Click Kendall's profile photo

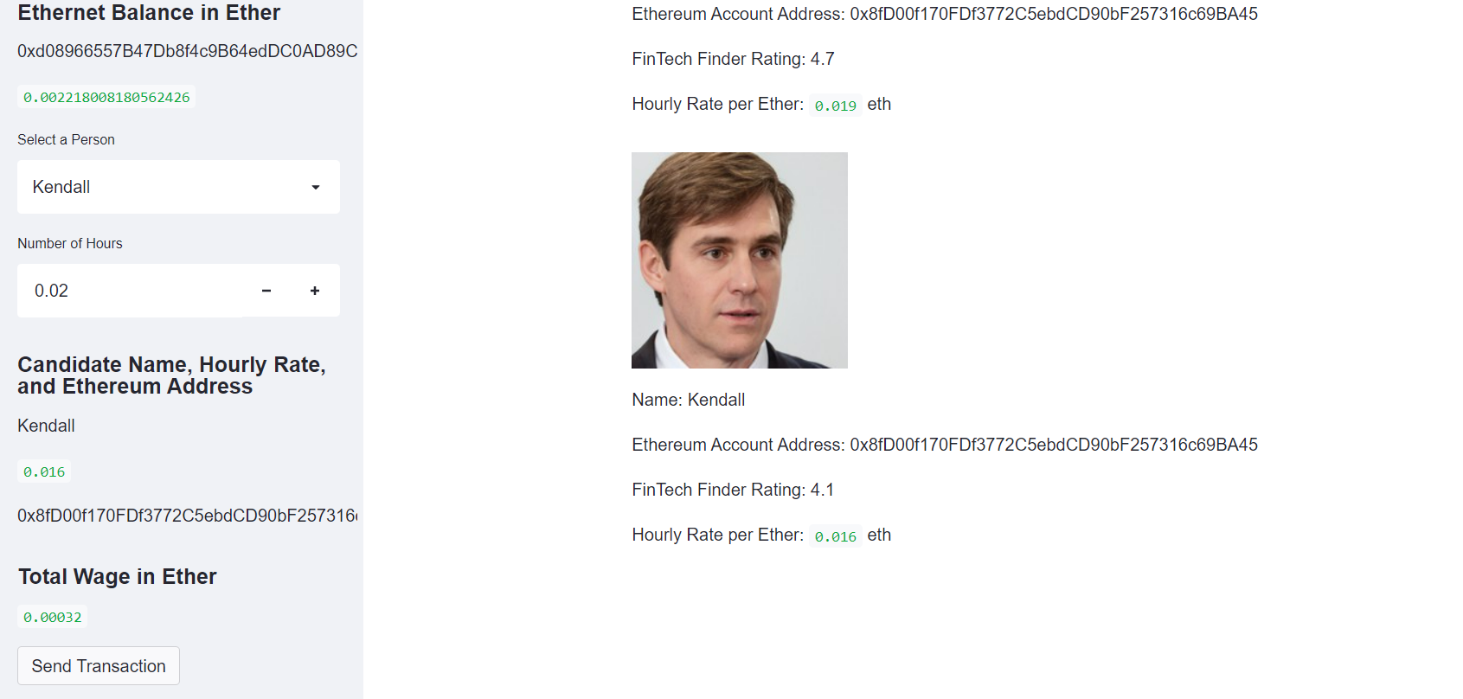[x=739, y=260]
